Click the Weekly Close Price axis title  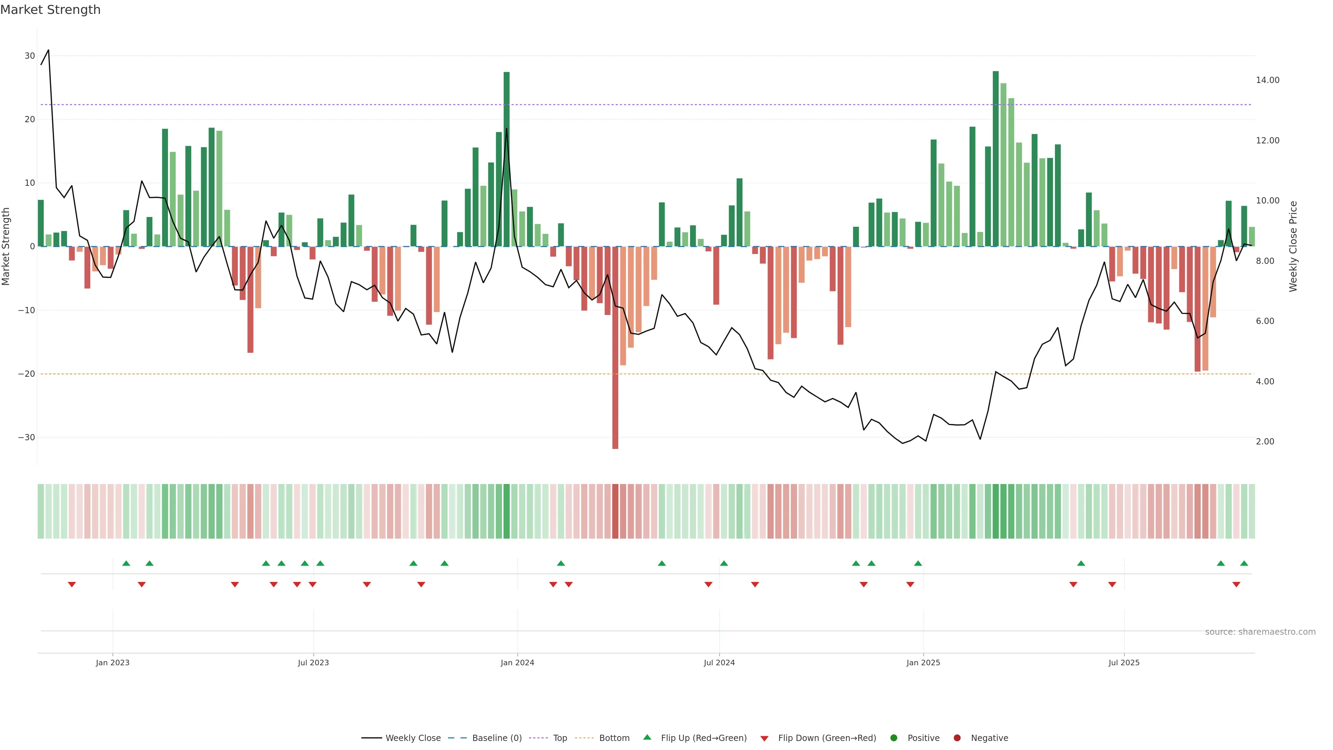click(1293, 247)
